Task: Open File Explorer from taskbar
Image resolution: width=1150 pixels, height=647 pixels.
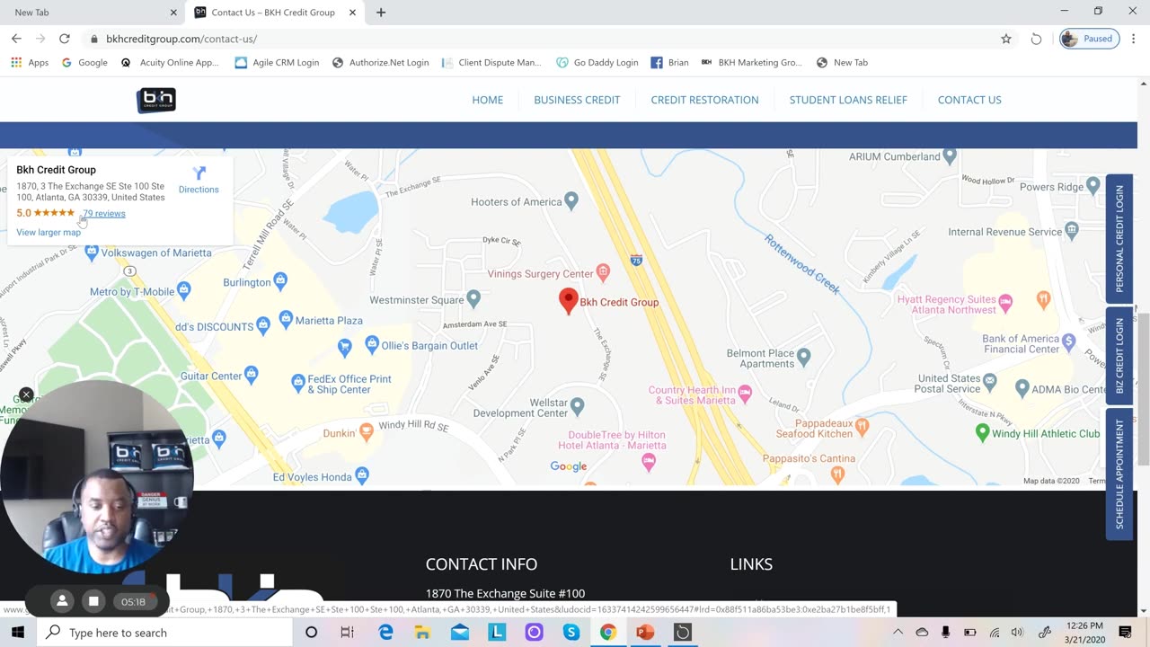Action: click(x=422, y=633)
